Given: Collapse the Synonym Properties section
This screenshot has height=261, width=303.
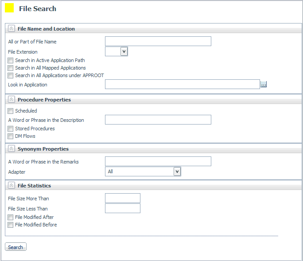Looking at the screenshot, I should tap(12, 149).
